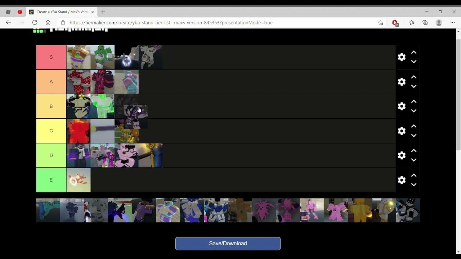Select the green E tier label
The width and height of the screenshot is (461, 259).
click(51, 180)
